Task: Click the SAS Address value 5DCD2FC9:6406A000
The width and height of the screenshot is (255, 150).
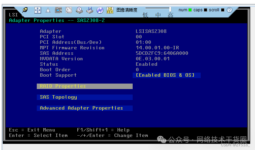Action: click(x=162, y=53)
